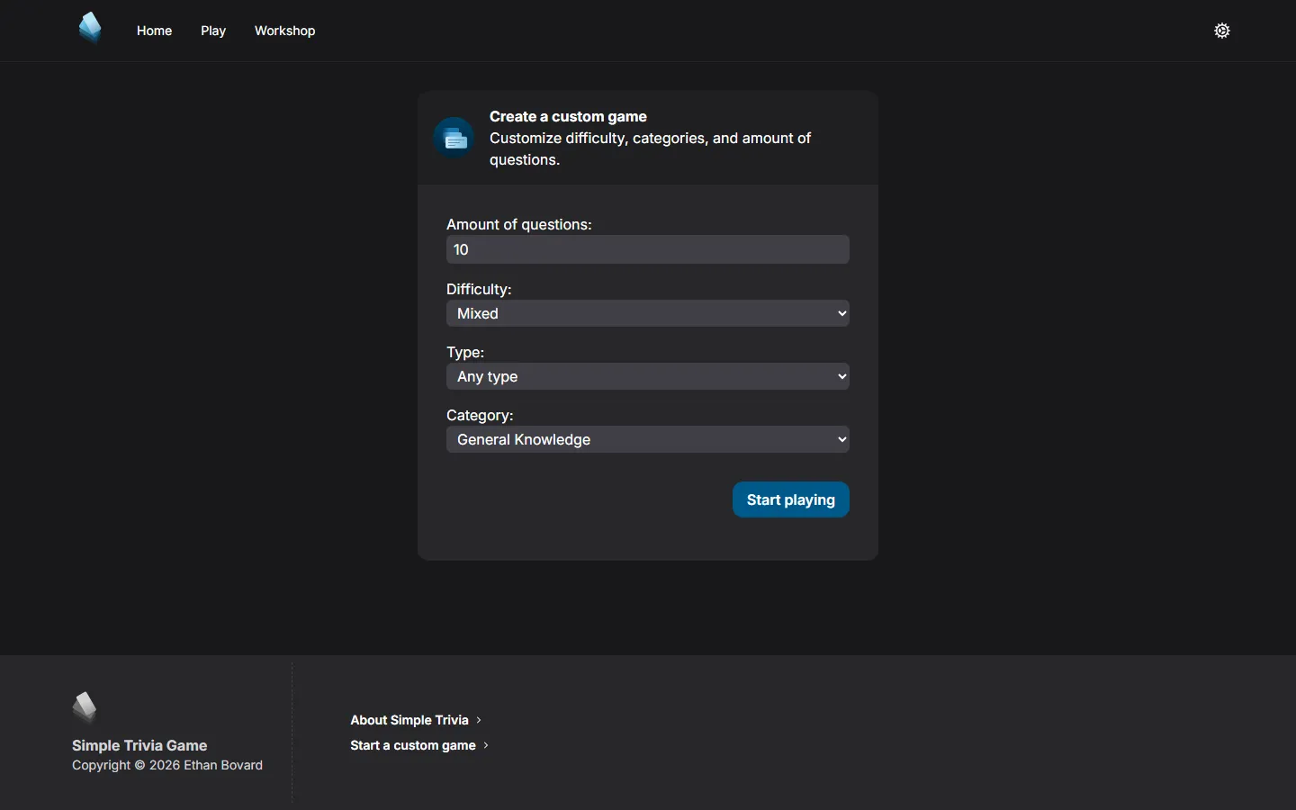Click the Category label

[480, 415]
